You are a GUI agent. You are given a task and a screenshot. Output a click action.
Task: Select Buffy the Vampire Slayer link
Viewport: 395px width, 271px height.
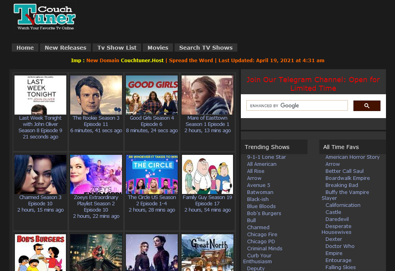[x=345, y=195]
